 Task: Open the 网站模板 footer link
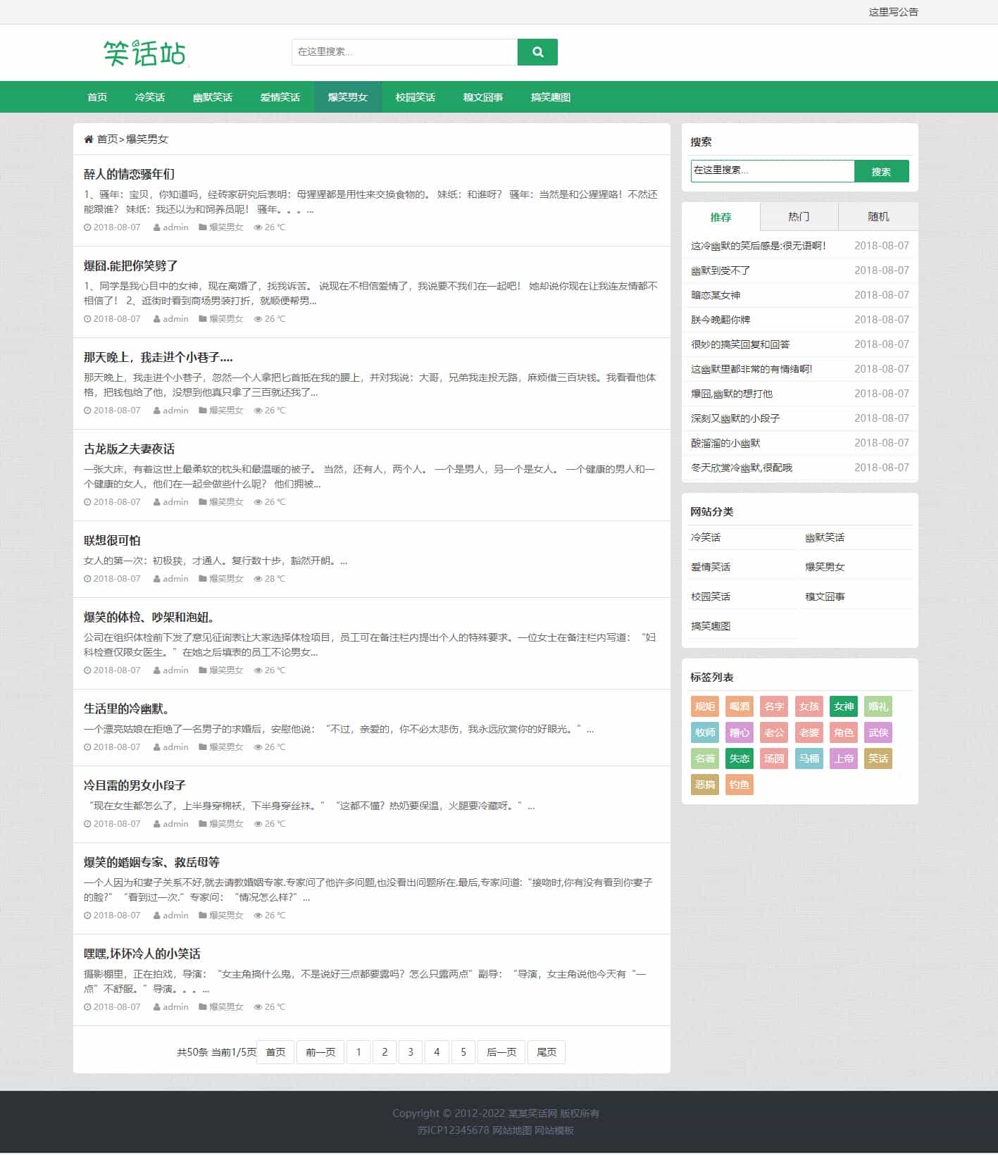click(554, 1130)
